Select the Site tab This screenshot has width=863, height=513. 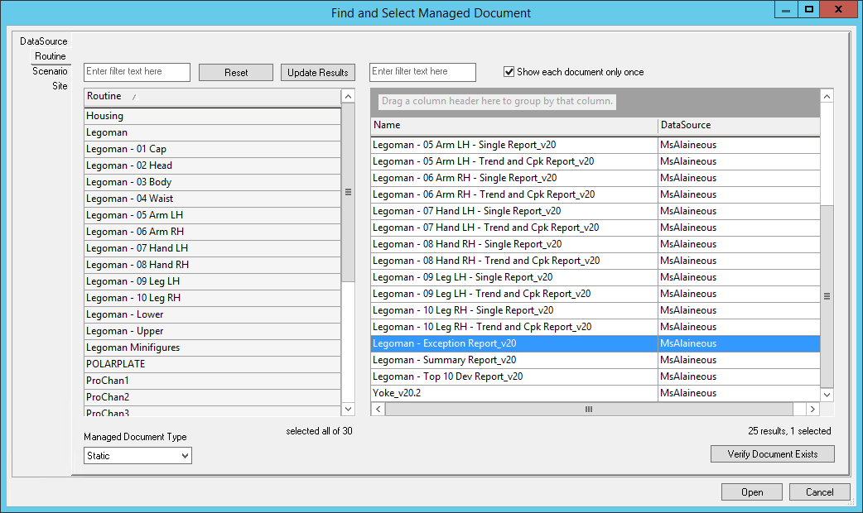[60, 86]
